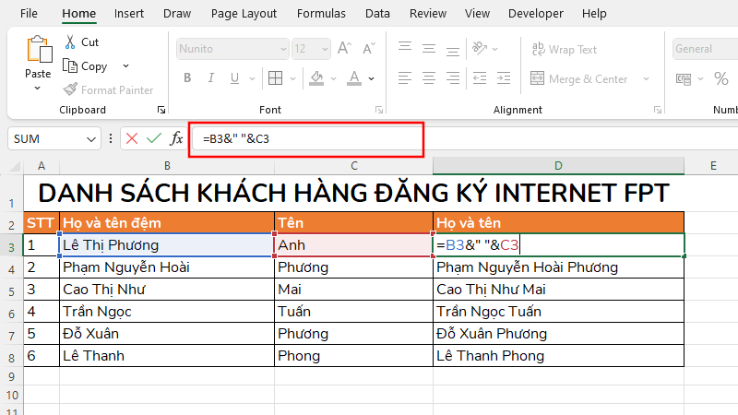The image size is (738, 415).
Task: Top align cell contents
Action: 405,49
